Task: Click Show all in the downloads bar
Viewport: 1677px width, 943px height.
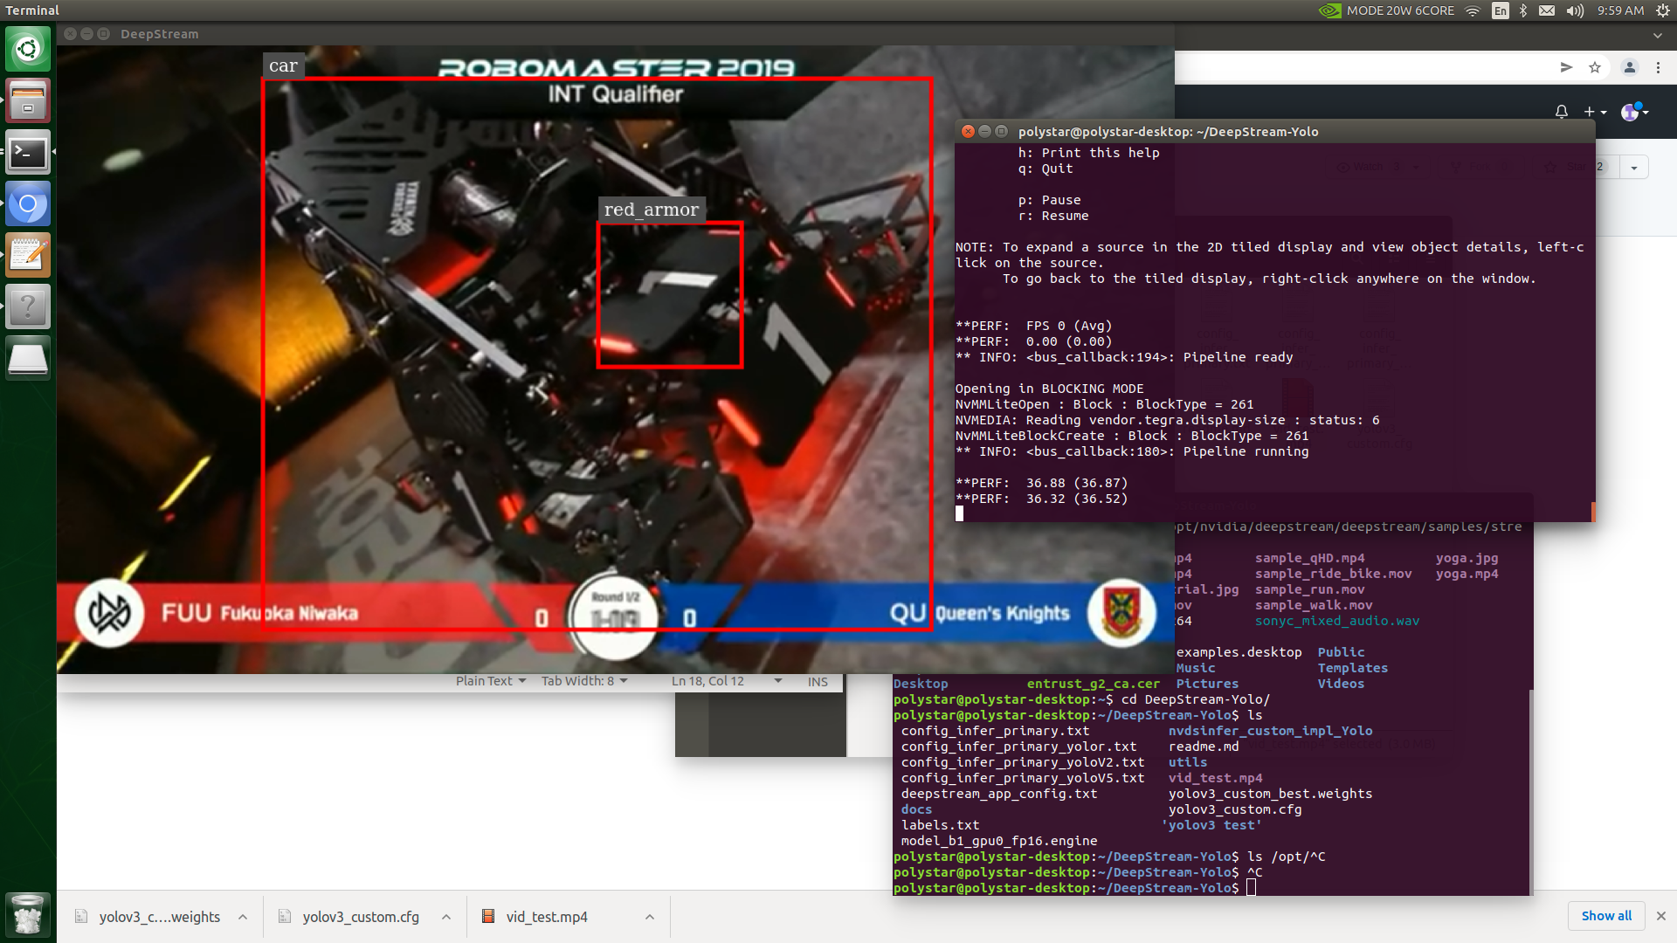Action: pyautogui.click(x=1606, y=916)
